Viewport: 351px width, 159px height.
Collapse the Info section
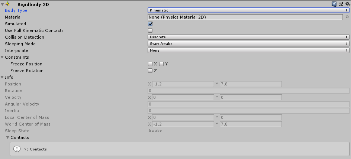(2, 77)
